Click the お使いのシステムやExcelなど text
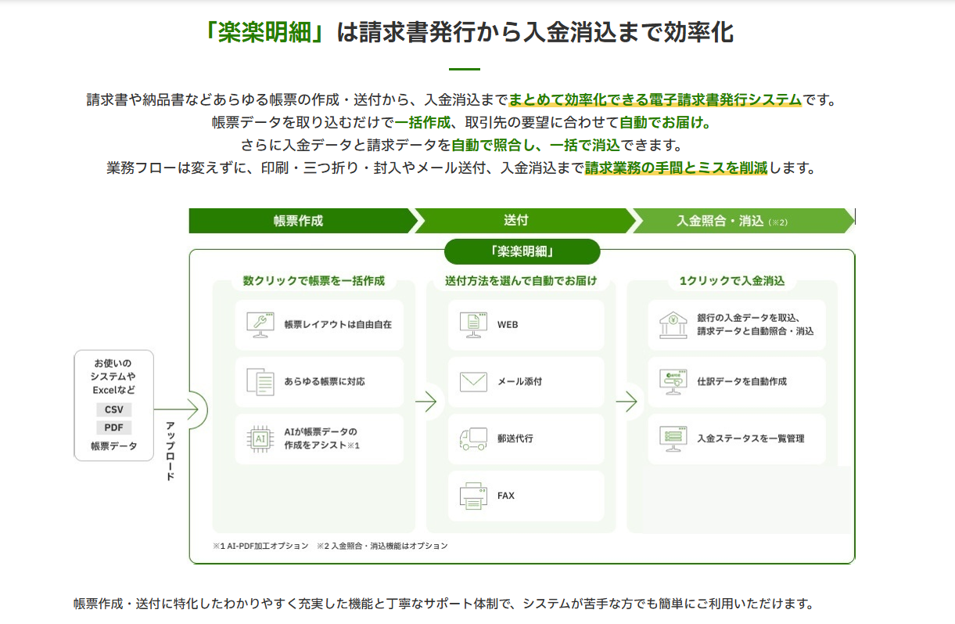Viewport: 955px width, 624px height. click(x=113, y=377)
